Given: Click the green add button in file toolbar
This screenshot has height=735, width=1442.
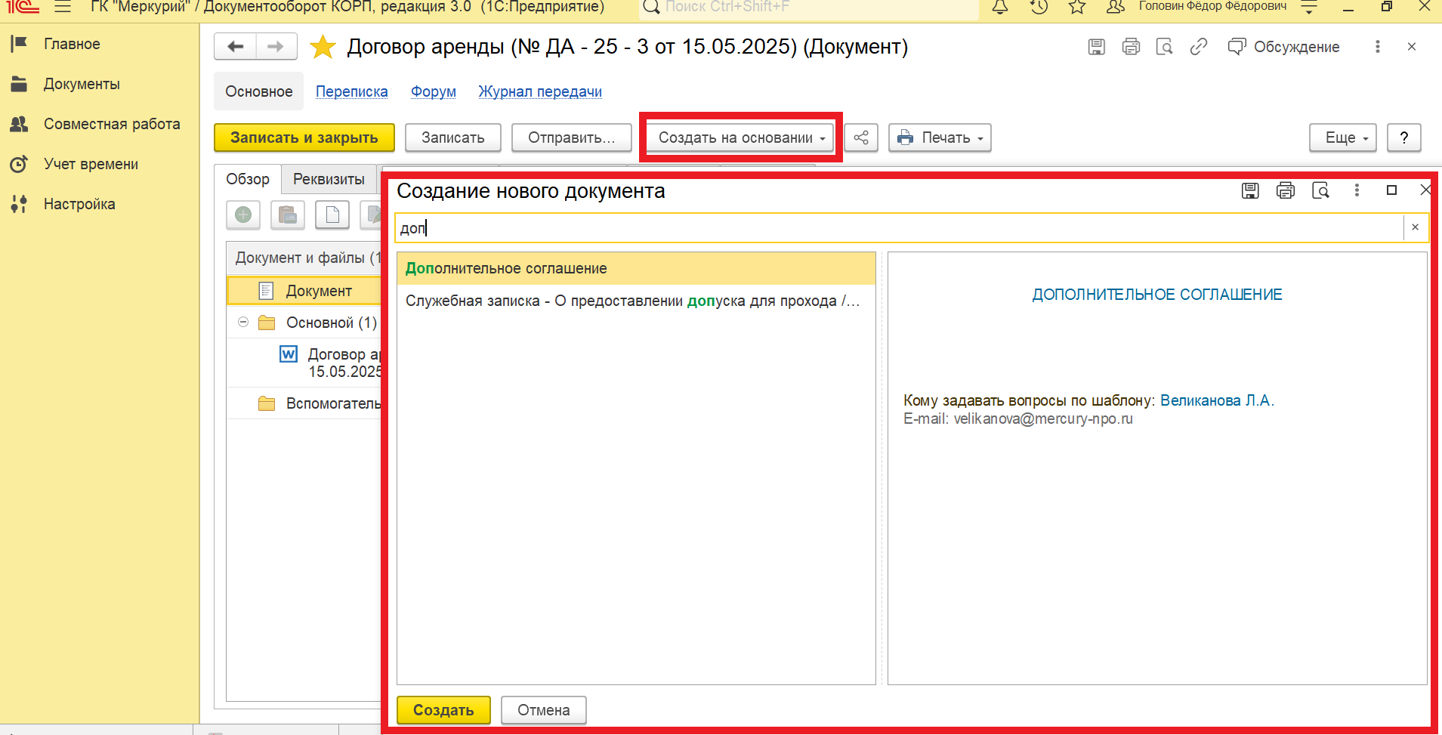Looking at the screenshot, I should [243, 215].
